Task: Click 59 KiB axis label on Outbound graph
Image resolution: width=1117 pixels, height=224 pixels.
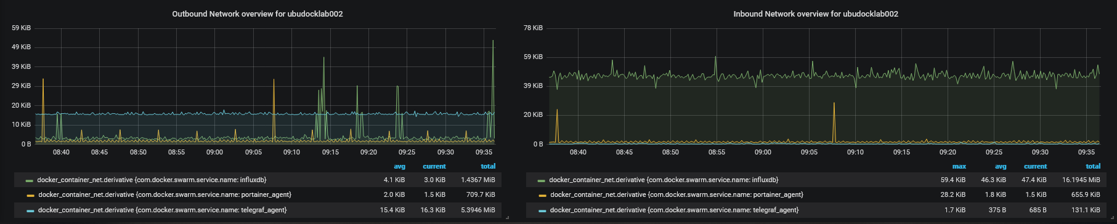Action: click(21, 28)
